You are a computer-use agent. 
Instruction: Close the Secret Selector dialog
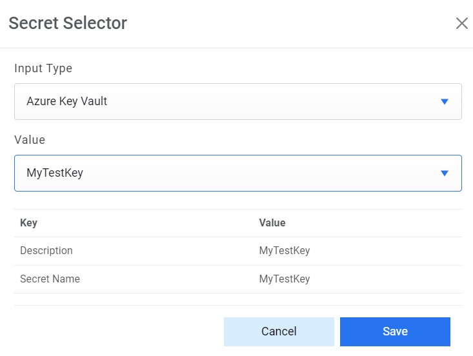461,24
